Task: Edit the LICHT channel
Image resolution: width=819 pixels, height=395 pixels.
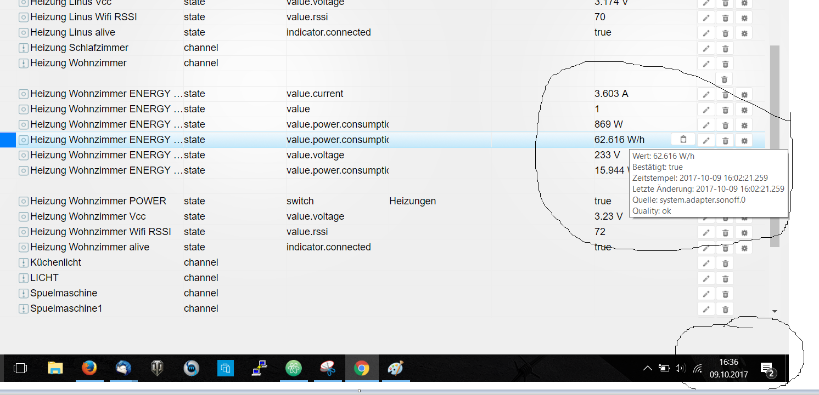Action: point(706,278)
